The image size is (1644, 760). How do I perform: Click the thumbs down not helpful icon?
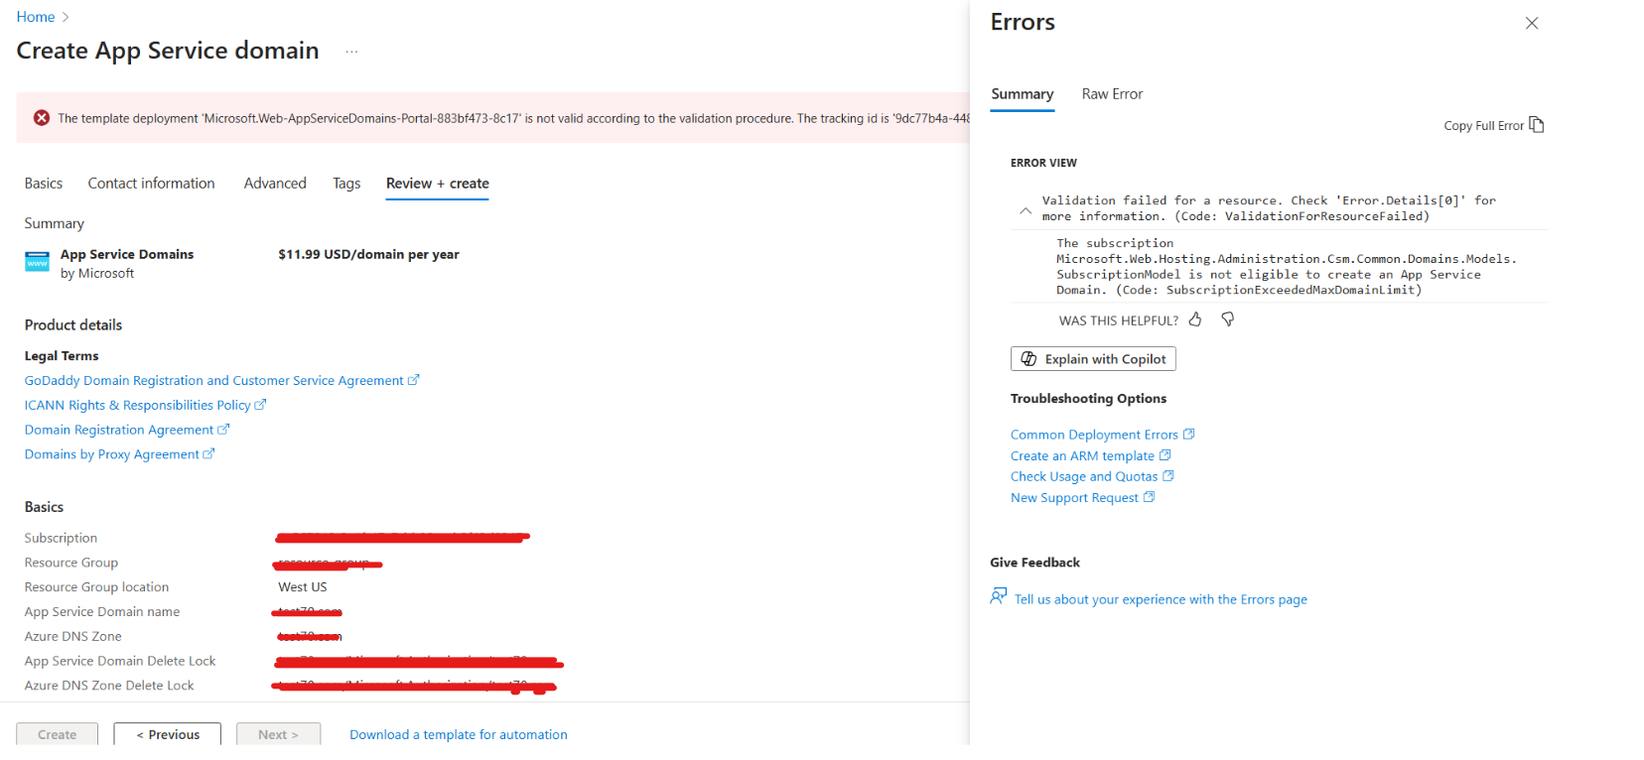point(1228,319)
